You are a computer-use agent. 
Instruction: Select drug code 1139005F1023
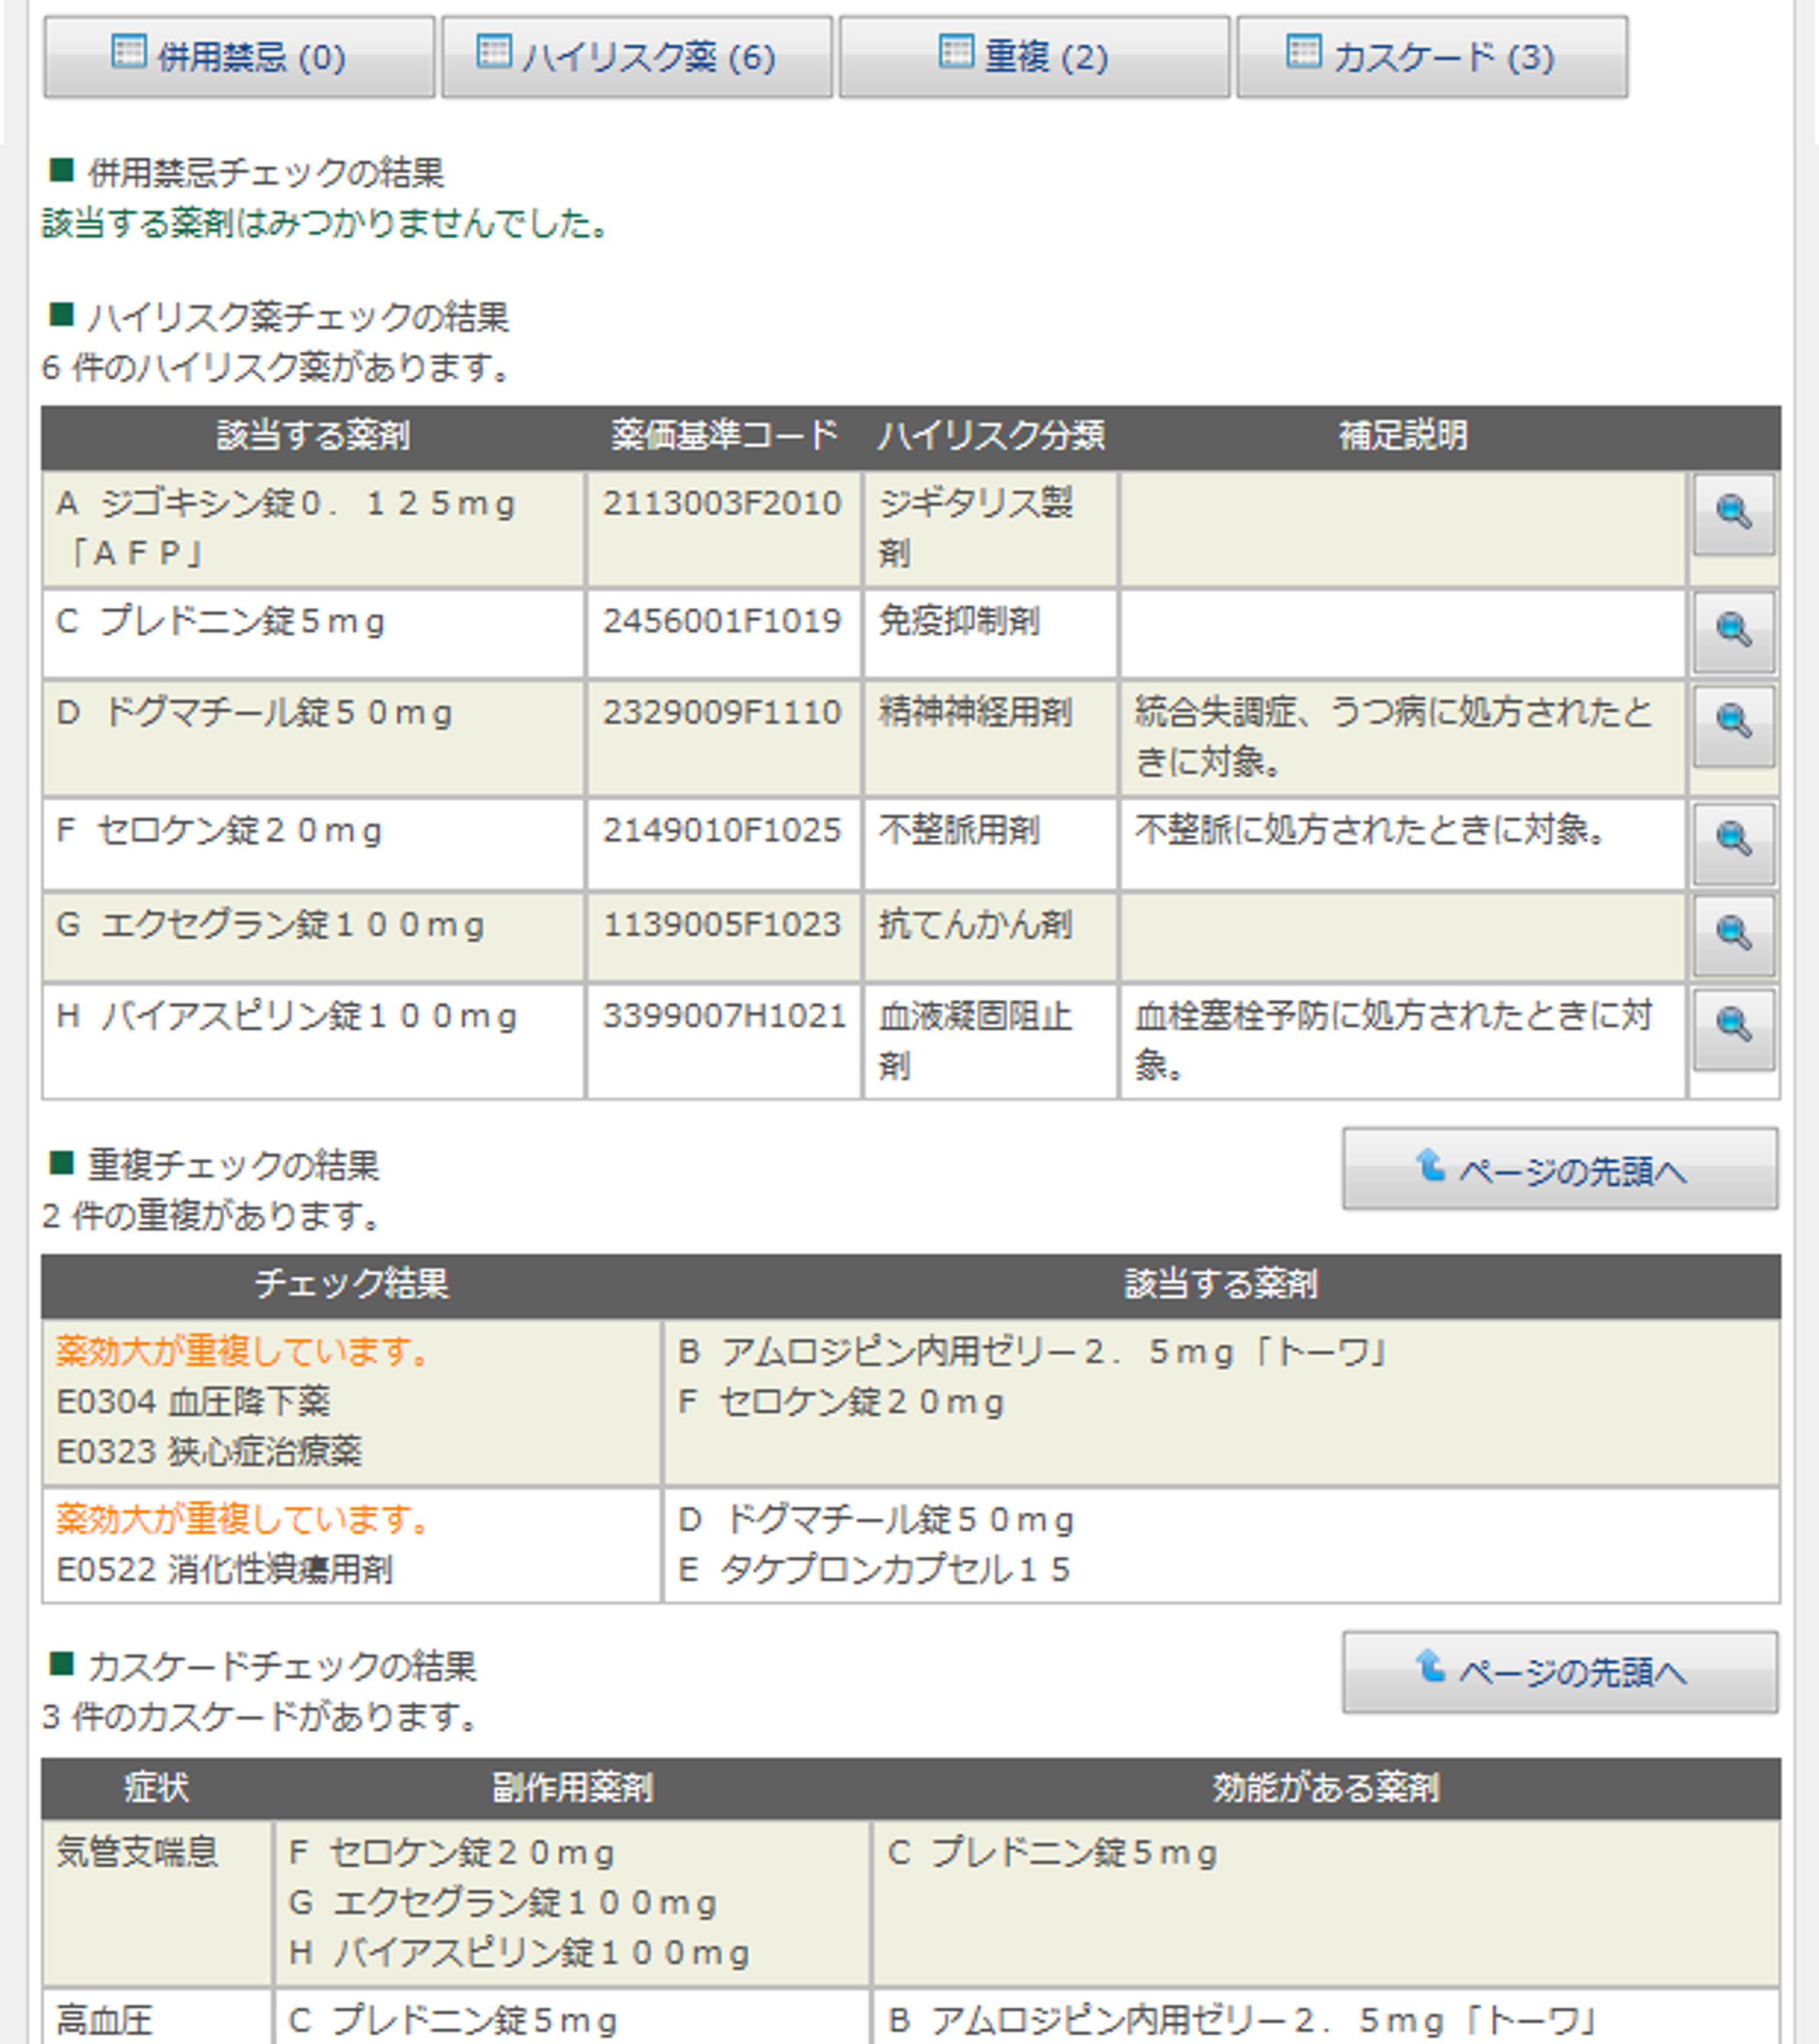[x=722, y=924]
